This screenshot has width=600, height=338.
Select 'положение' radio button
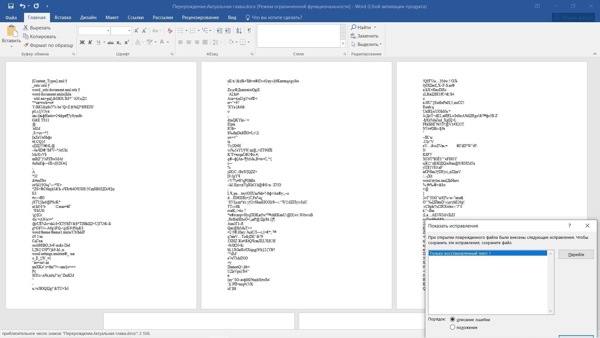coord(452,327)
